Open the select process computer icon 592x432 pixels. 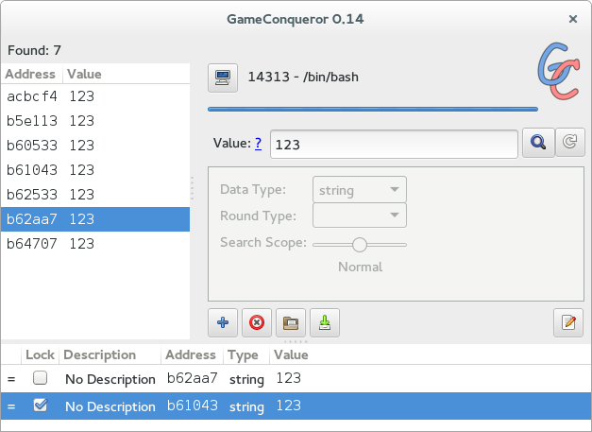[223, 78]
